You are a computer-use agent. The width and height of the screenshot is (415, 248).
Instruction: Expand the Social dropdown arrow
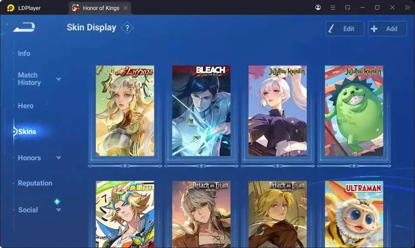coord(59,210)
